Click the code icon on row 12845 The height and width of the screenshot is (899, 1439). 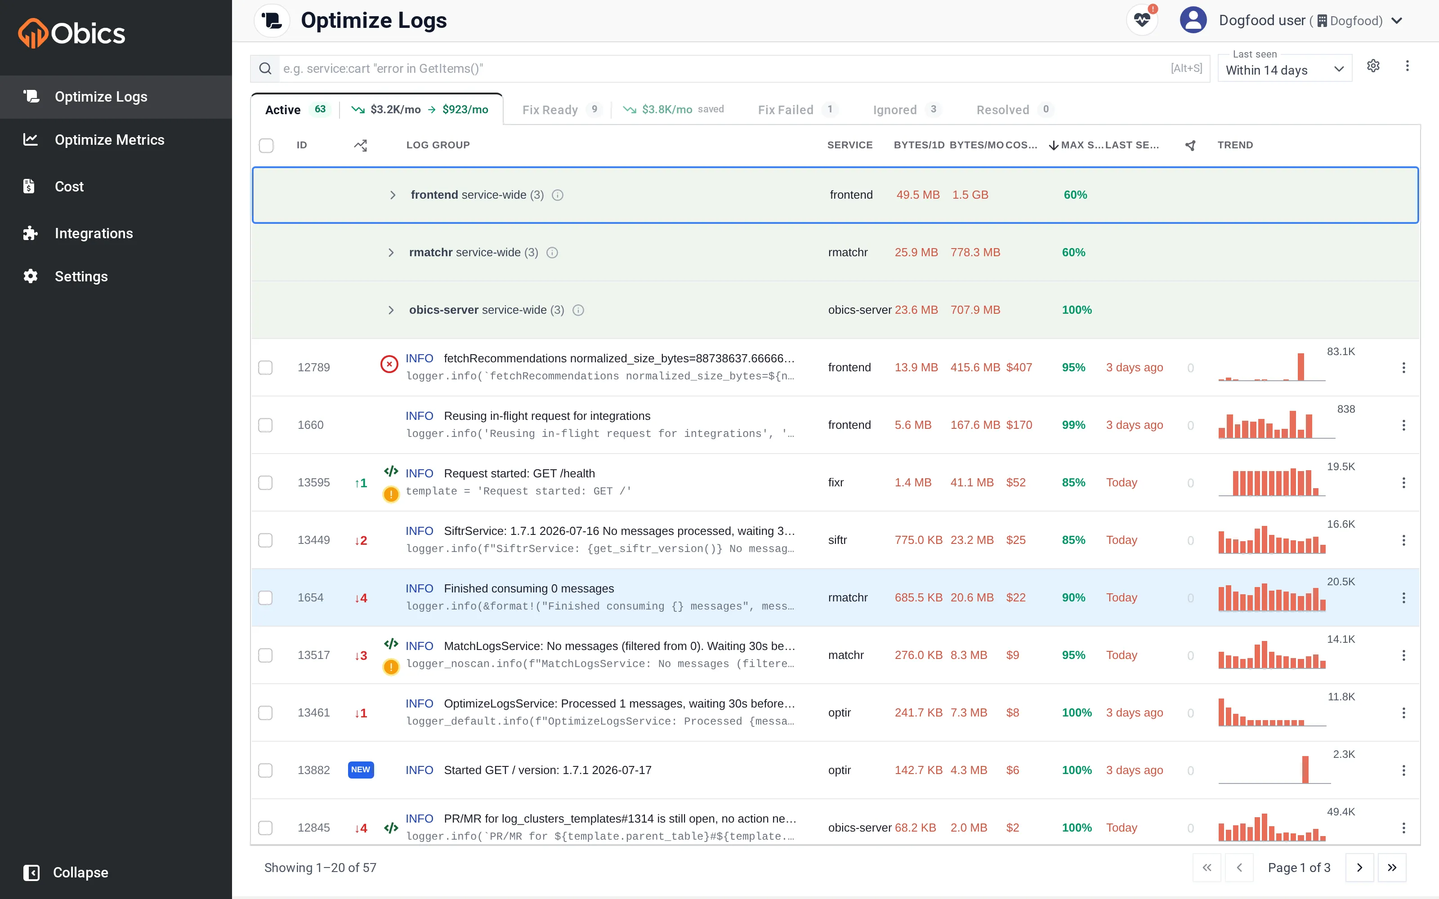[x=391, y=828]
